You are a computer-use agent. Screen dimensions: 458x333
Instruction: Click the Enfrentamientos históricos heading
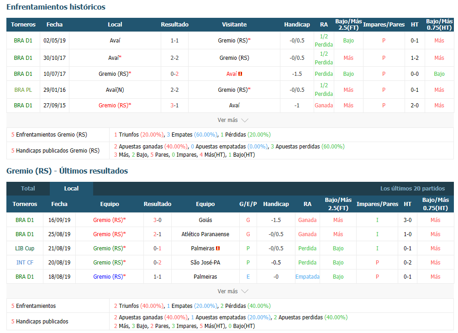[56, 7]
